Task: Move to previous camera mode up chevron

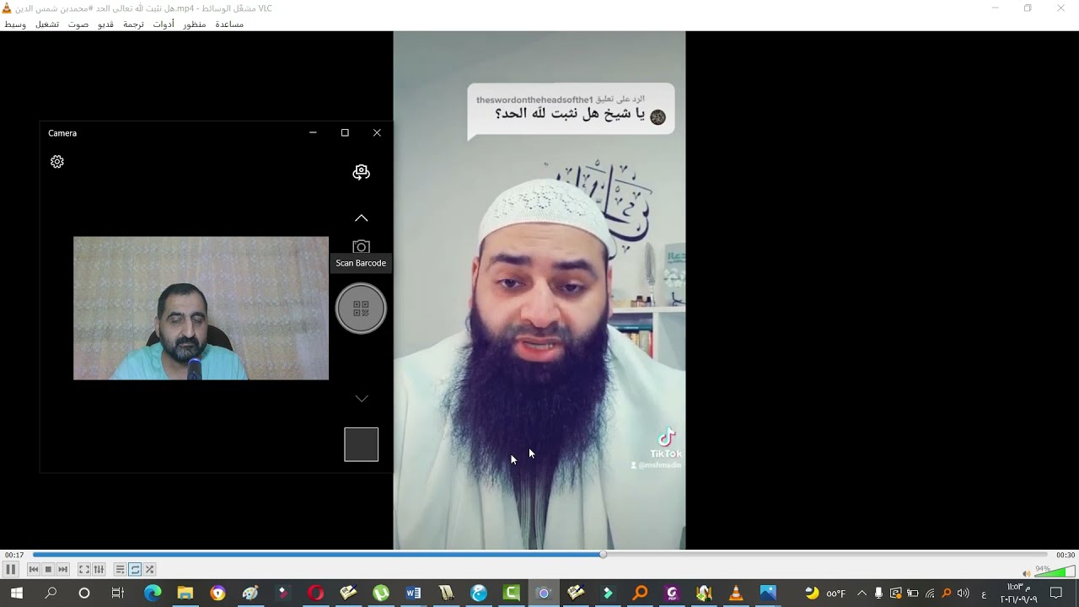Action: click(361, 218)
